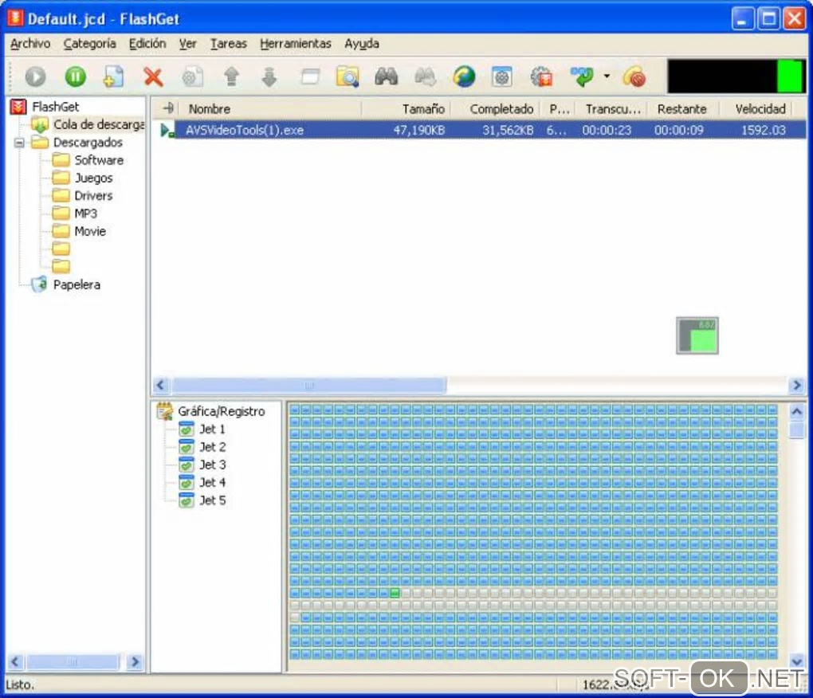Screen dimensions: 813x698
Task: Click right arrow of category tree scrollbar
Action: point(135,661)
